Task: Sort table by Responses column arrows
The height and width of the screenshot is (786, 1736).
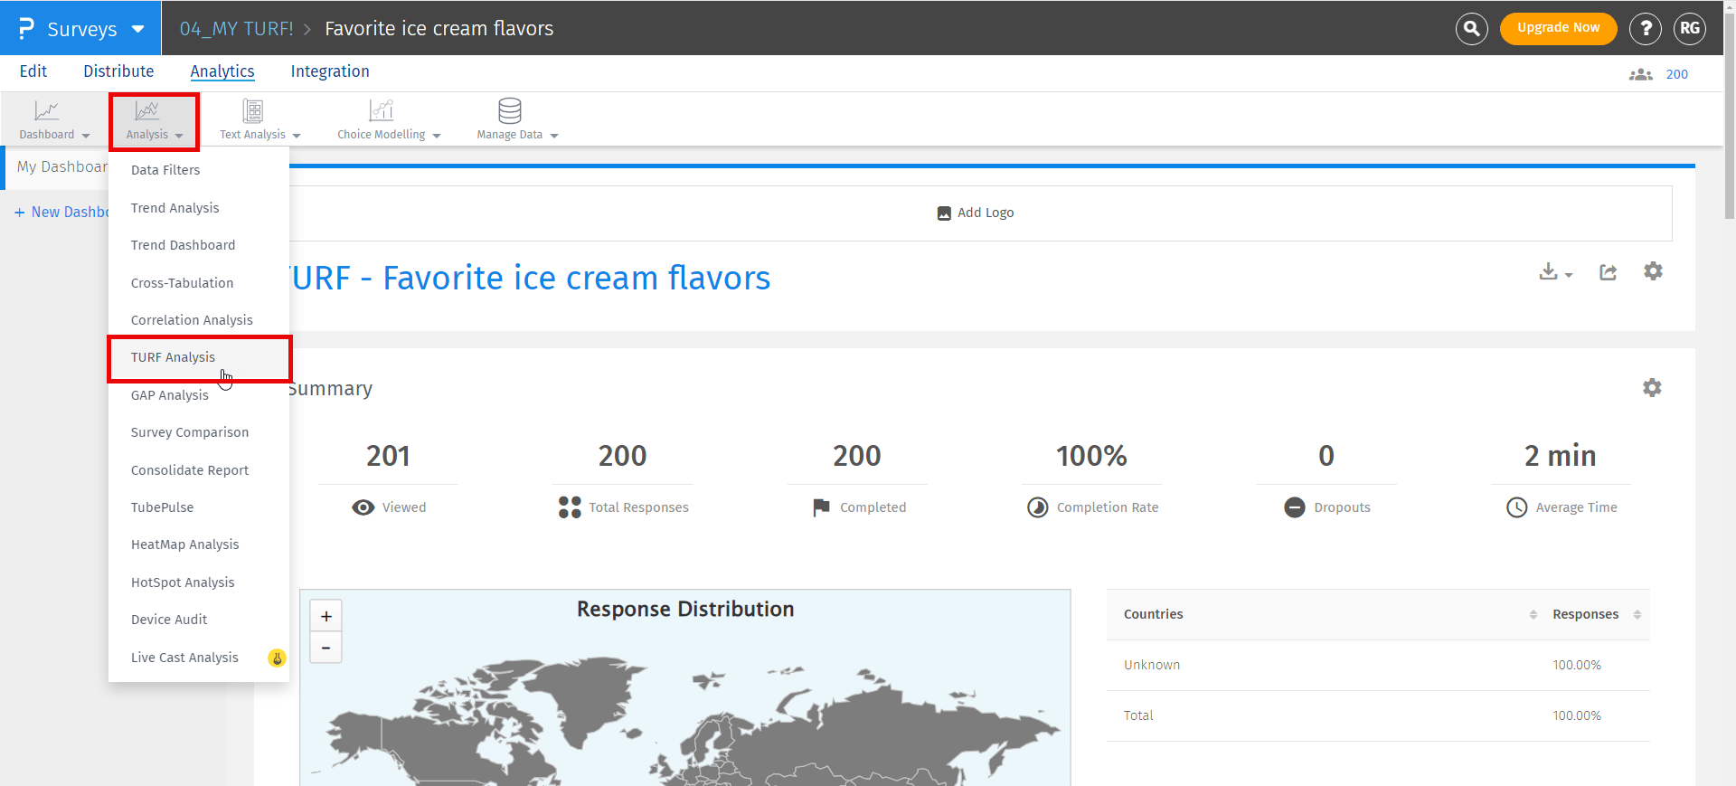Action: [1637, 615]
